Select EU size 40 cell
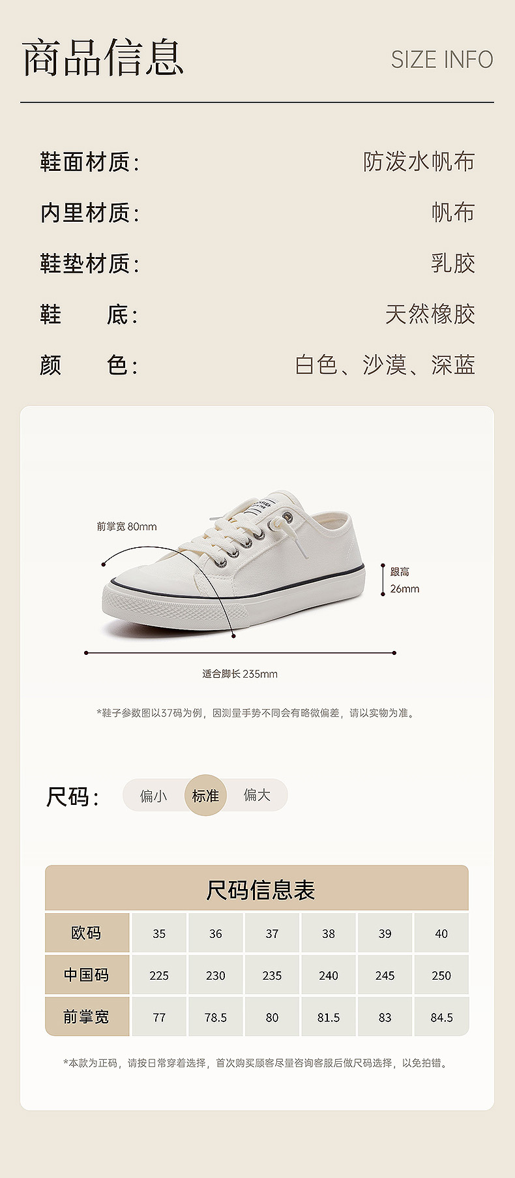This screenshot has width=515, height=1178. point(441,933)
